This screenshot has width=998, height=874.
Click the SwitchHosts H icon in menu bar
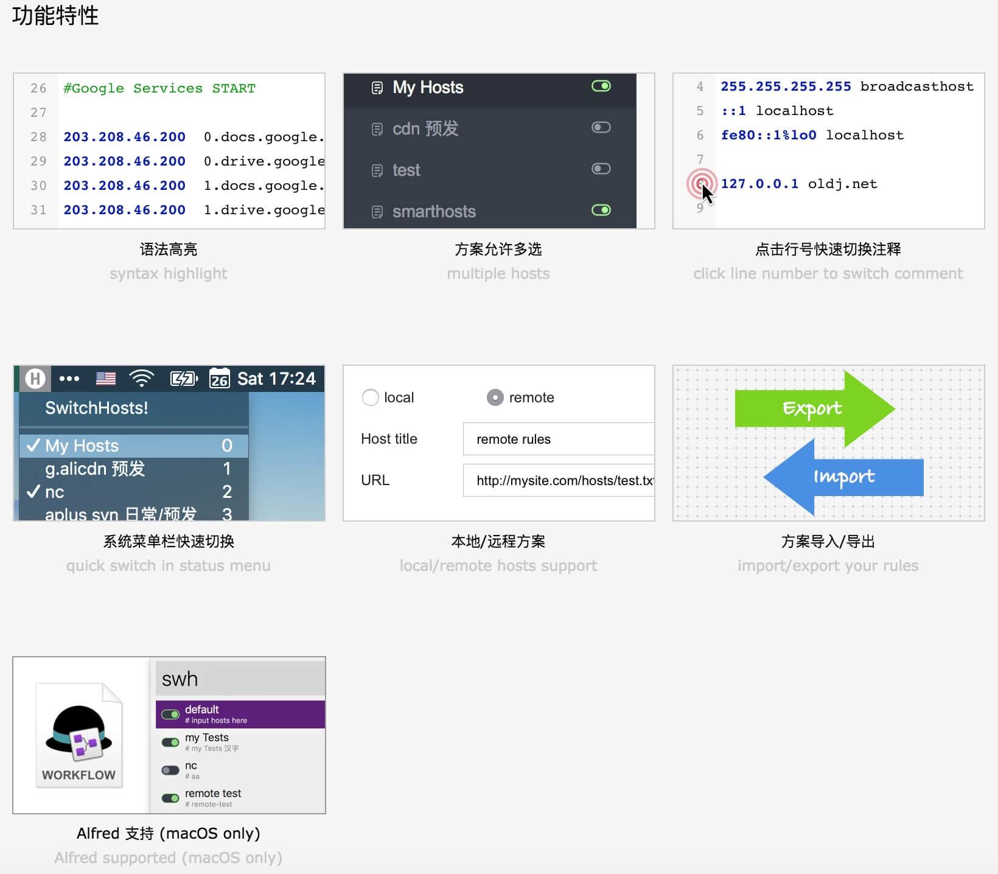[x=35, y=379]
